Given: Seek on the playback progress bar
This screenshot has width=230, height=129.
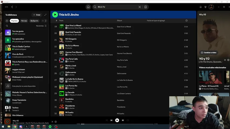Looking at the screenshot, I should tap(117, 124).
